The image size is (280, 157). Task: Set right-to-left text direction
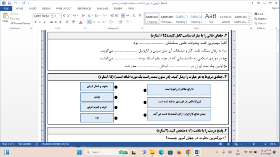[x=128, y=16]
